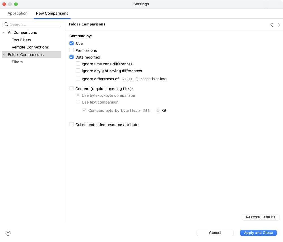Collapse the All Comparisons tree node

click(x=4, y=33)
